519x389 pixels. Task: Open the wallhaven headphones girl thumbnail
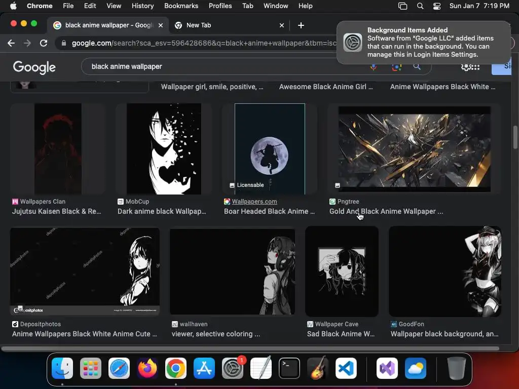point(232,271)
